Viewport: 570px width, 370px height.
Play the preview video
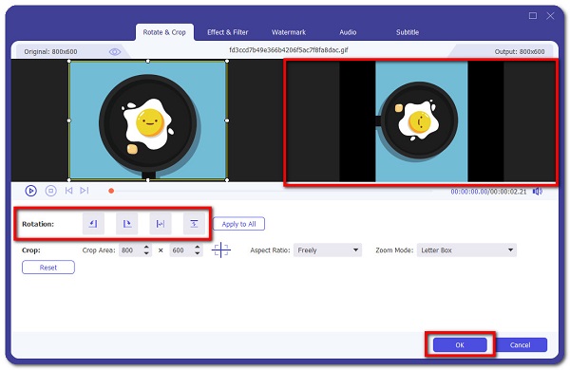pyautogui.click(x=31, y=191)
